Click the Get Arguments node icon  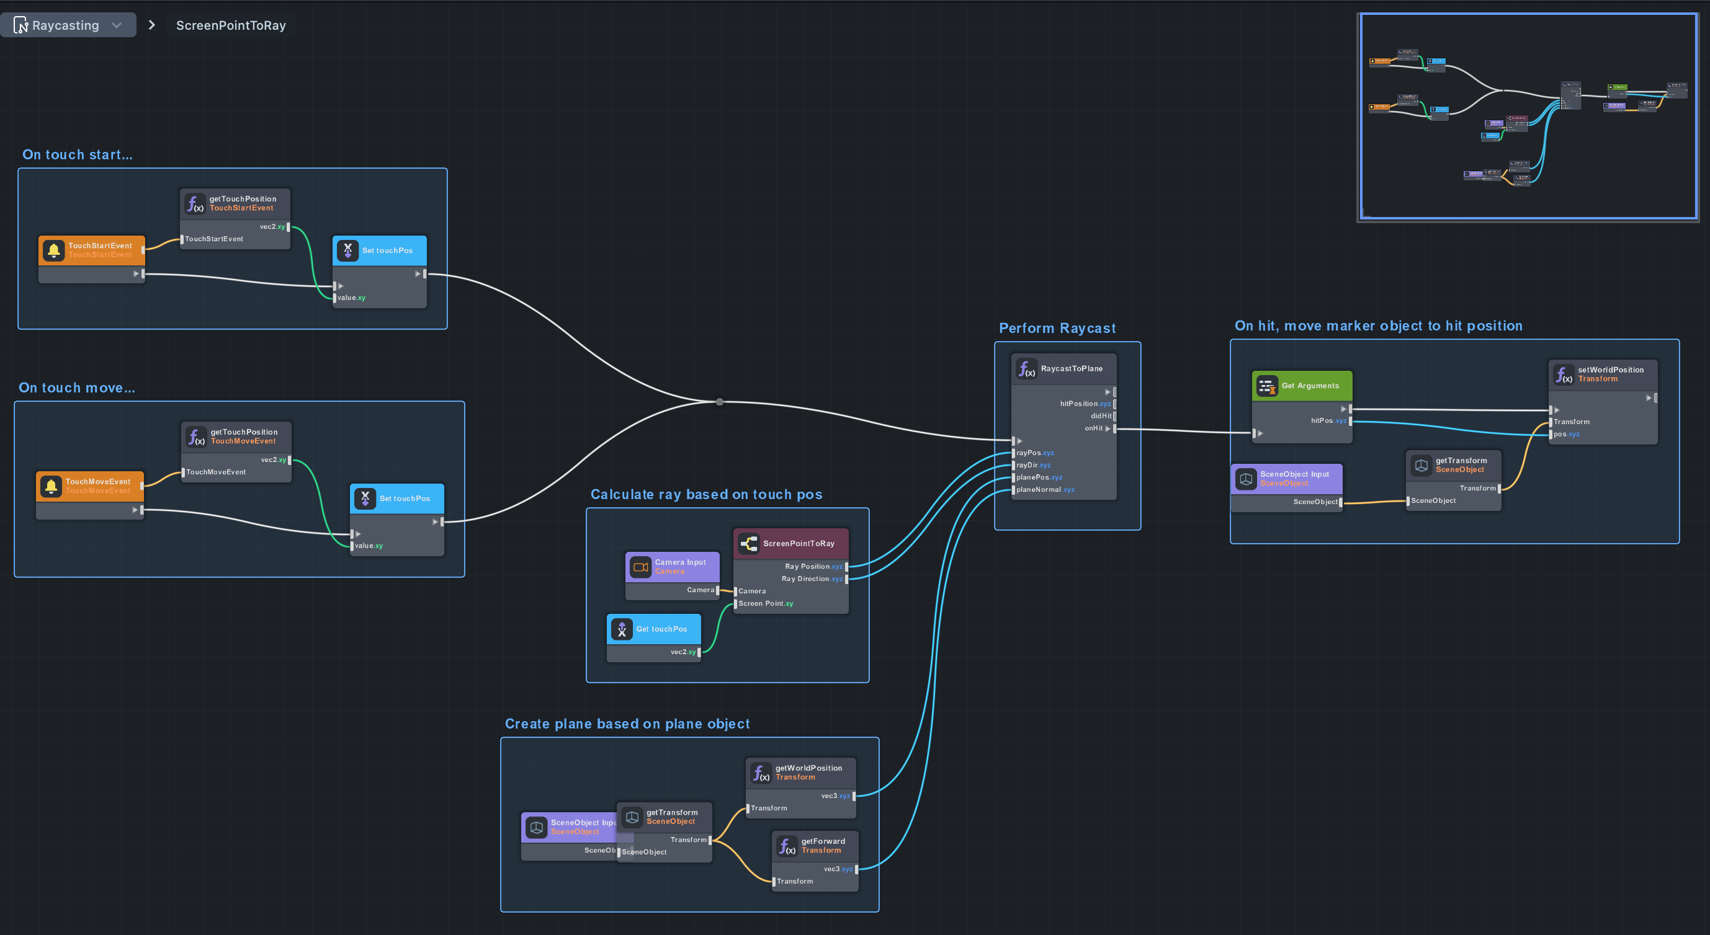(x=1266, y=386)
